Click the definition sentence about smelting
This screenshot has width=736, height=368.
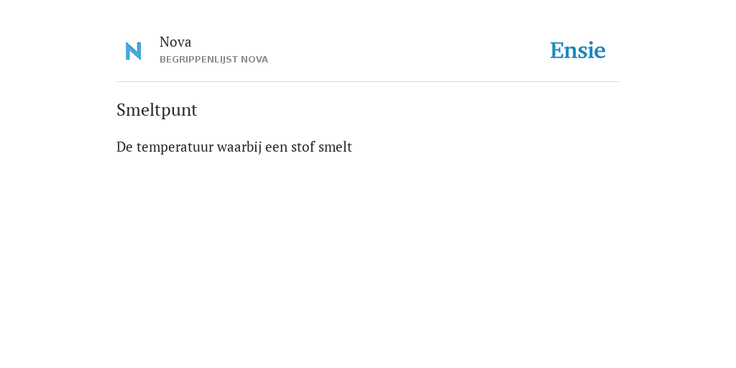234,147
